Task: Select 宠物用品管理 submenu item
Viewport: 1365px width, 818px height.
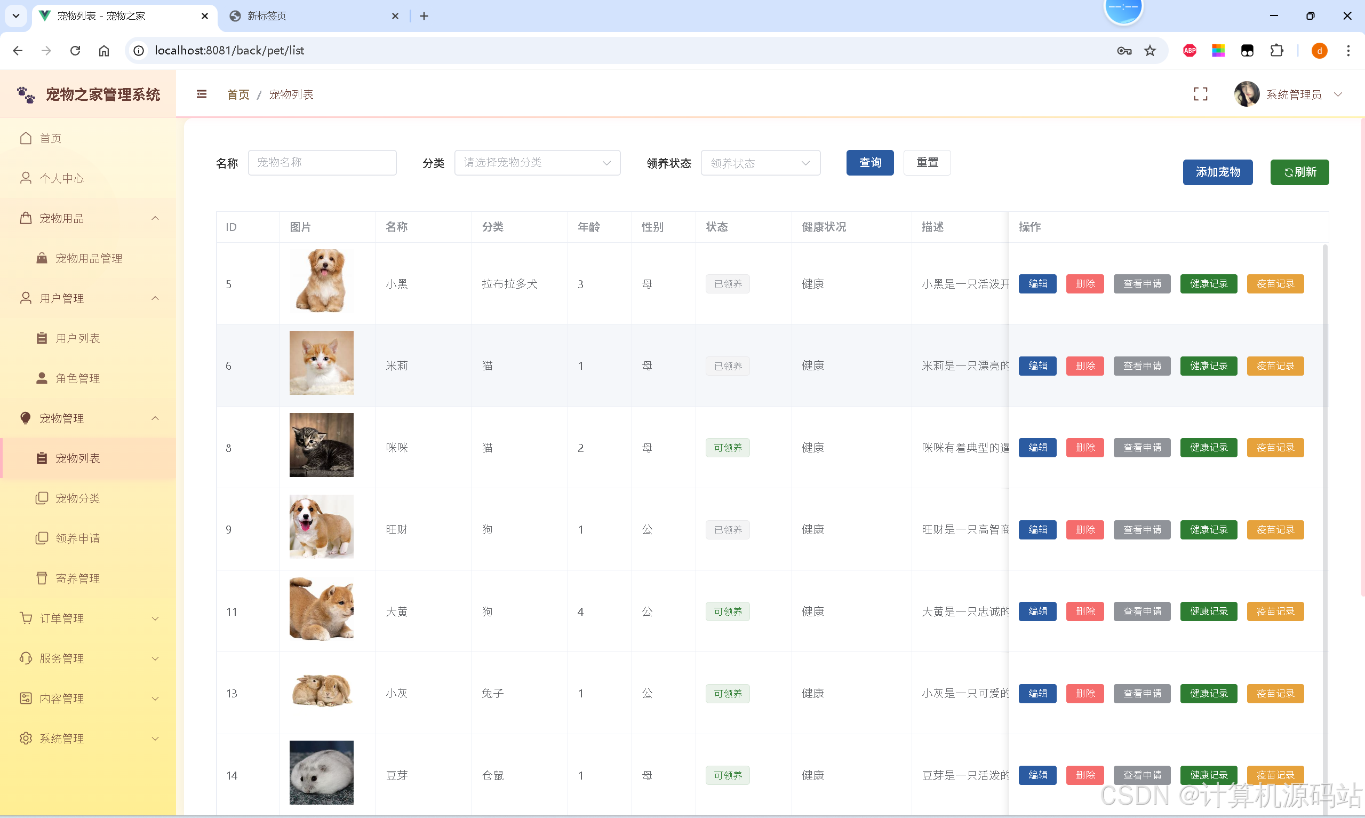Action: coord(88,258)
